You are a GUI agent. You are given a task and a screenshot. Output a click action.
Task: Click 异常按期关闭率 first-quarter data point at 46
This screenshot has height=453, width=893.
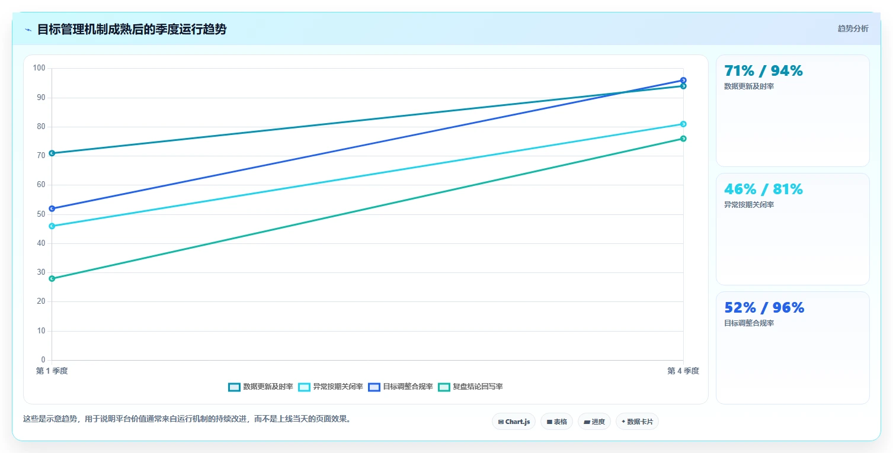click(52, 226)
